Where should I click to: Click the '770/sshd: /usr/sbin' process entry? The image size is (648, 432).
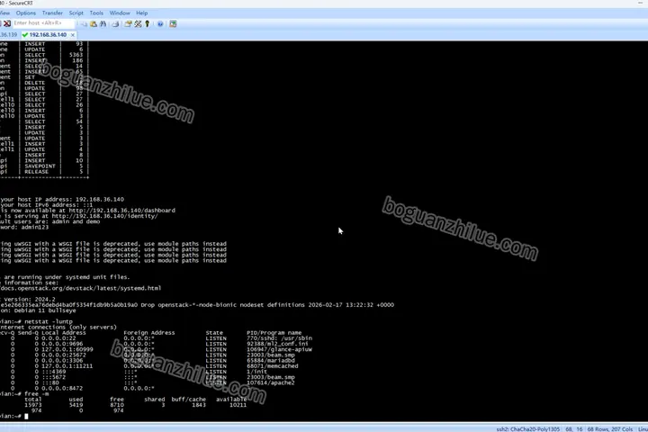click(x=279, y=338)
